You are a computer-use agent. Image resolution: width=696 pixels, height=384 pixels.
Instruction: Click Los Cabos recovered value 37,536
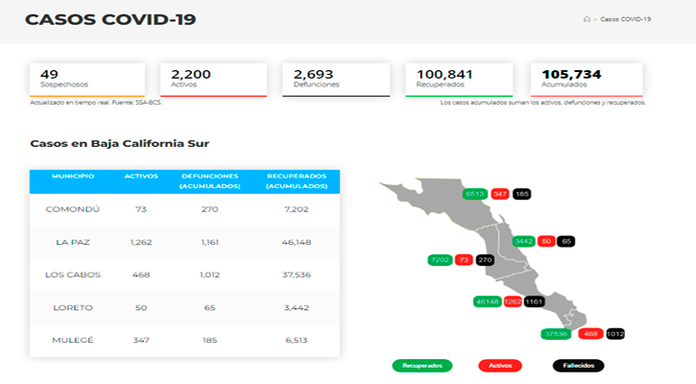[x=297, y=275]
